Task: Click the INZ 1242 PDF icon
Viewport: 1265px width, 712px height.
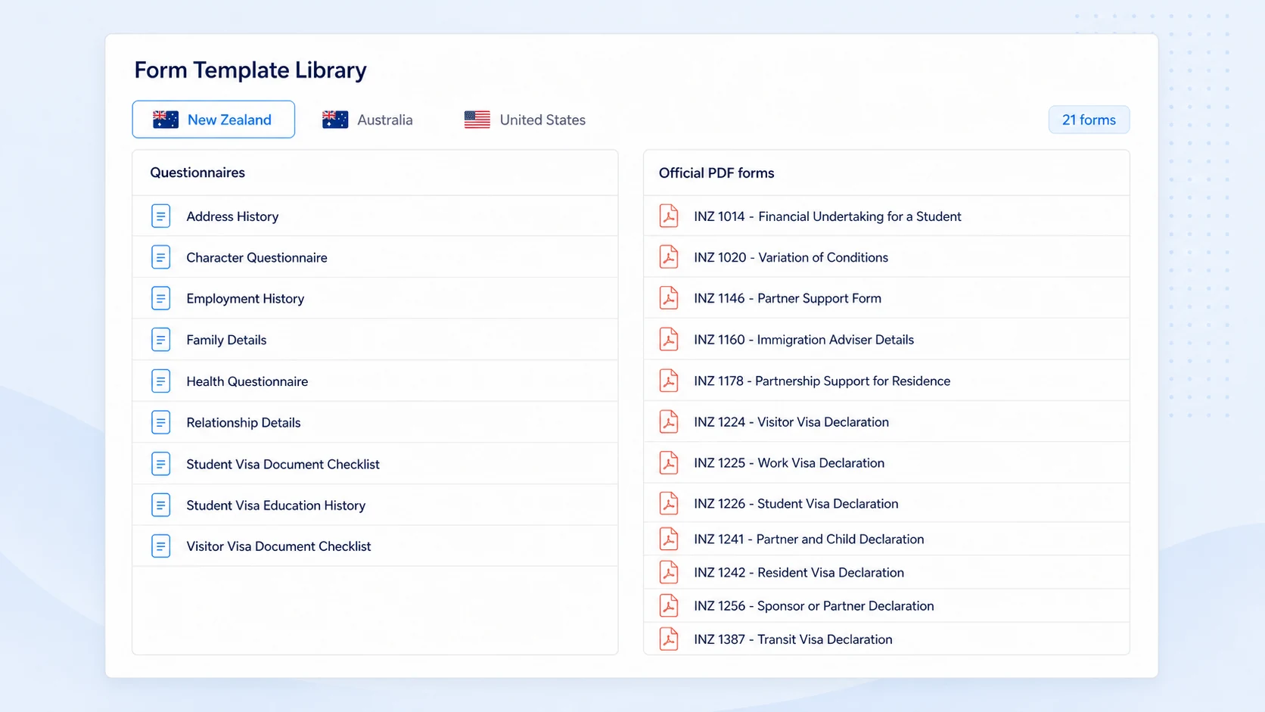Action: [x=669, y=572]
